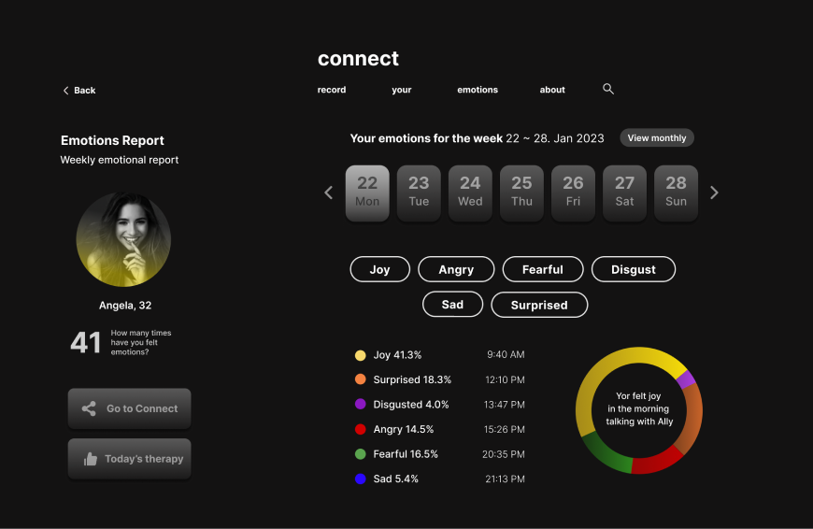Advance to next week with right arrow

(x=714, y=193)
